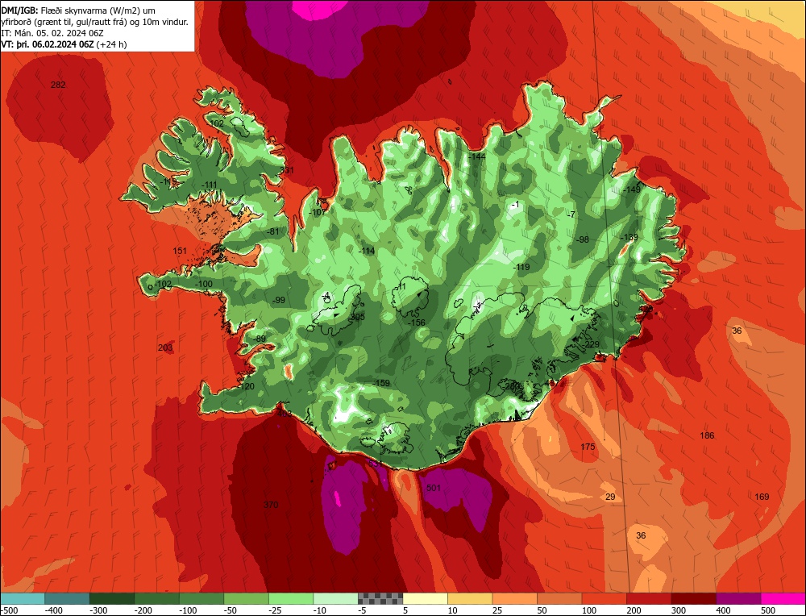Select the '175' value southeast of Iceland
Viewport: 806px width, 616px height.
tap(588, 447)
